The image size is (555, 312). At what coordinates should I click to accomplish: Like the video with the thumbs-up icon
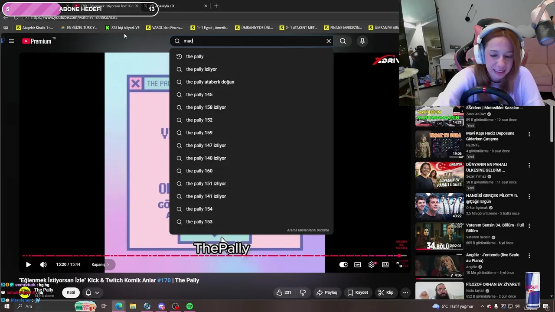(284, 292)
